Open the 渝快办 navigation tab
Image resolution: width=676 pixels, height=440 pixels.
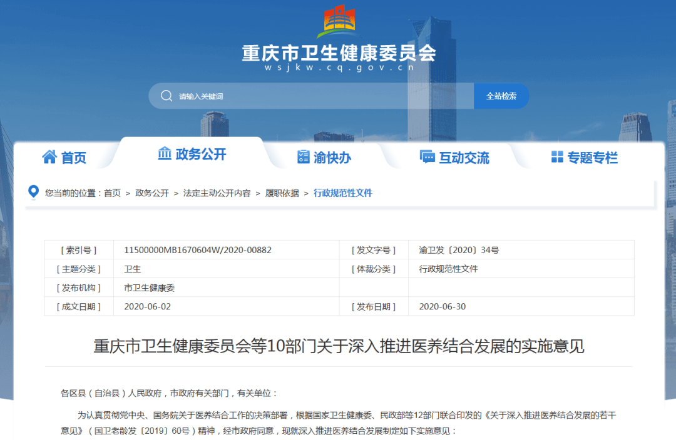tap(324, 157)
